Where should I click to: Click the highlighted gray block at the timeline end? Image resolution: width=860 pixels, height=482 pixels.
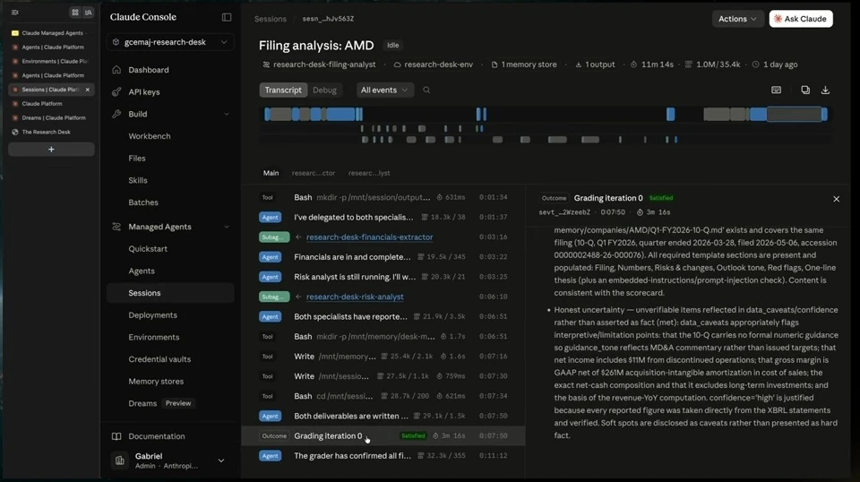pyautogui.click(x=794, y=114)
